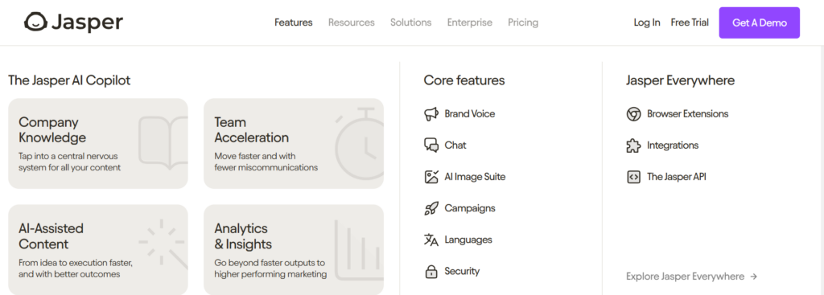The image size is (824, 295).
Task: Open the AI-Assisted Content card title
Action: point(51,236)
